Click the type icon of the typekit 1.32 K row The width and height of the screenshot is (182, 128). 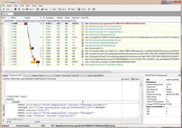[83, 37]
